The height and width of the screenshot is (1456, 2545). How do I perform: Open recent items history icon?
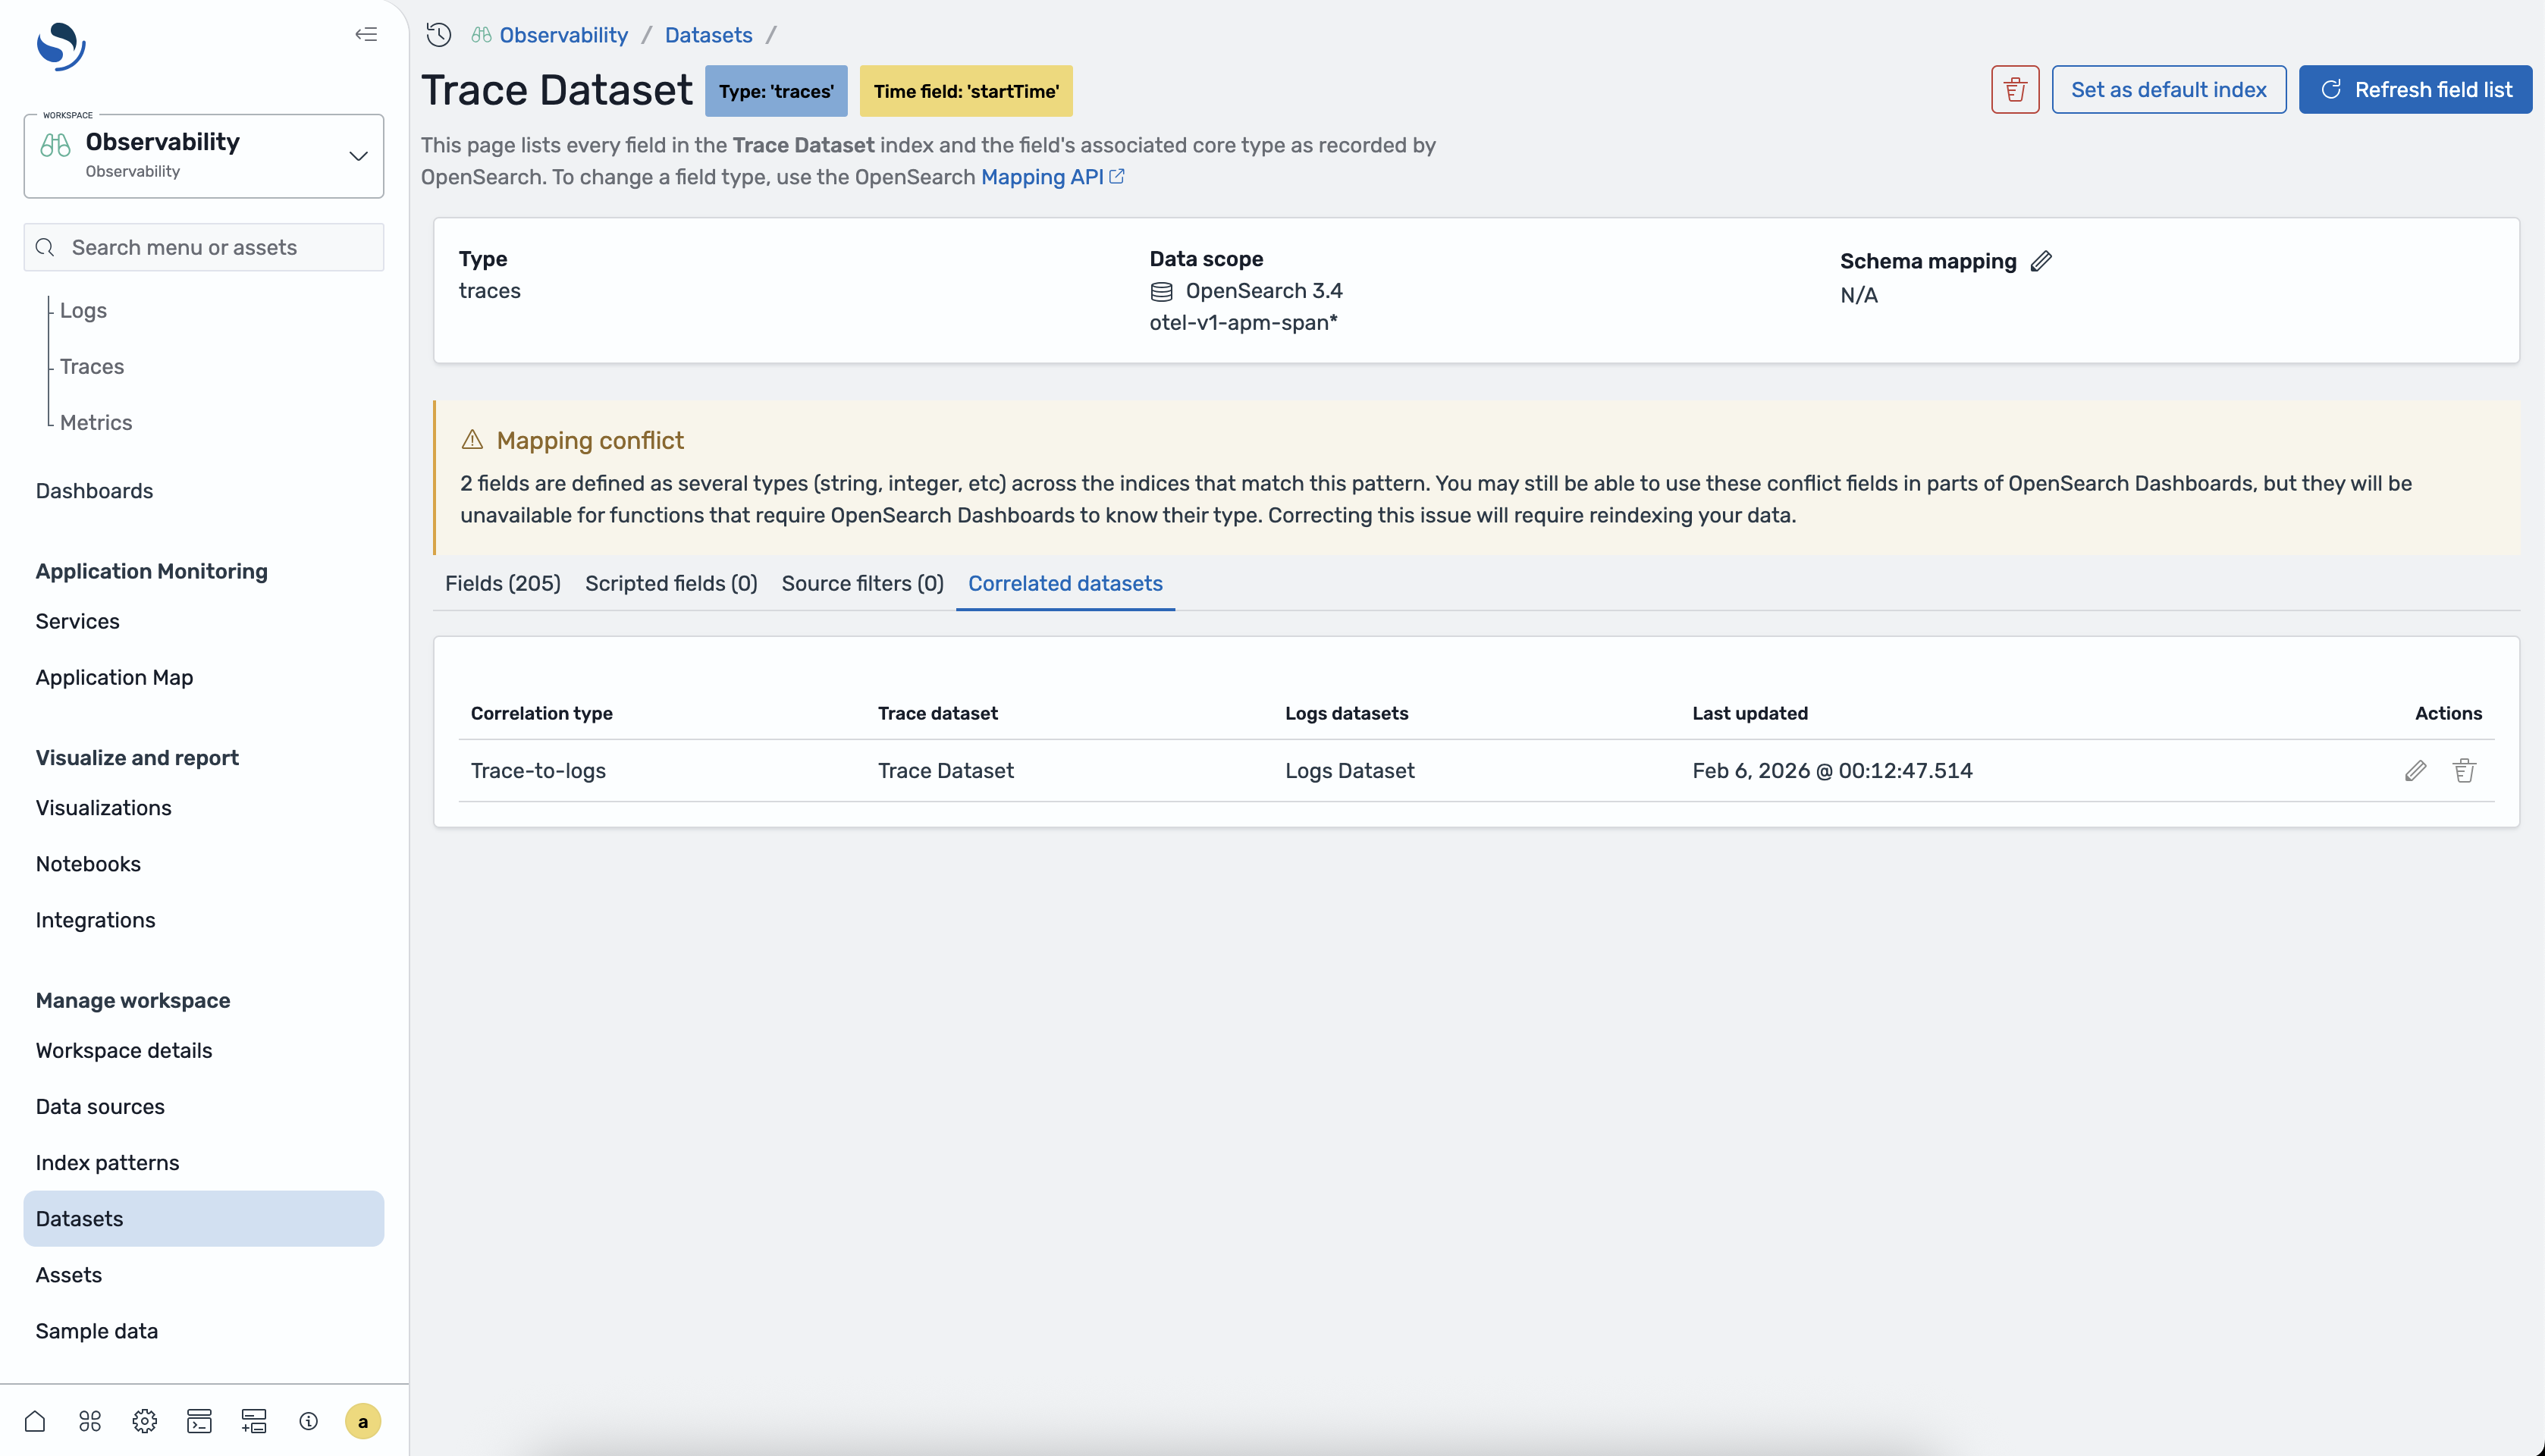(438, 35)
